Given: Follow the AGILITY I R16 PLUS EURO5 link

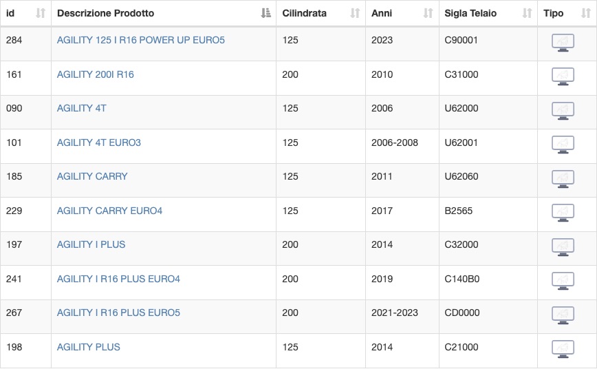Looking at the screenshot, I should pyautogui.click(x=118, y=313).
